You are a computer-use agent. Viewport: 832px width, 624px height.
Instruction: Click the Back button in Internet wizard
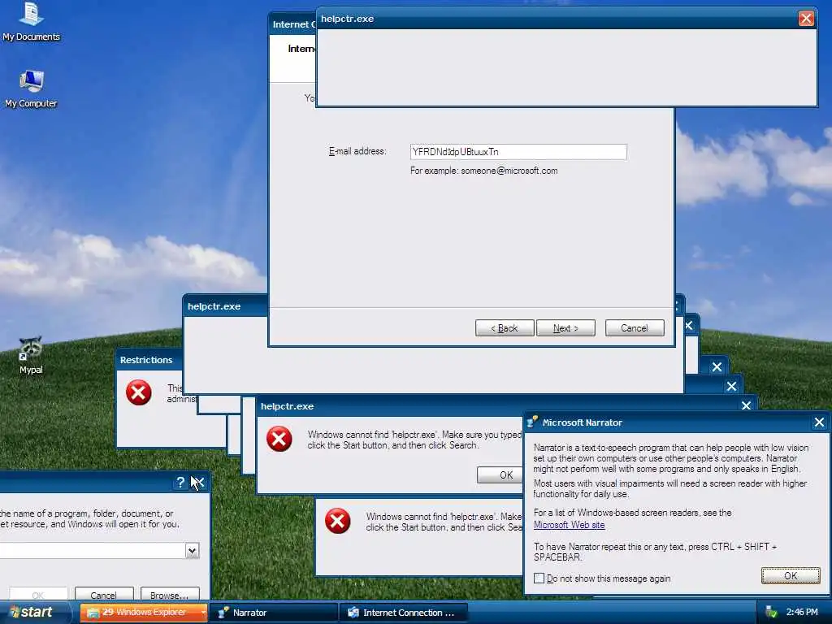[504, 328]
